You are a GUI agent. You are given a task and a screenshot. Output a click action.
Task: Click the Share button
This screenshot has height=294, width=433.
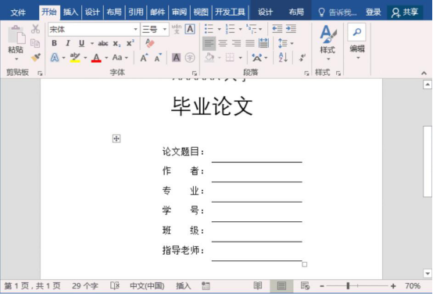point(405,13)
